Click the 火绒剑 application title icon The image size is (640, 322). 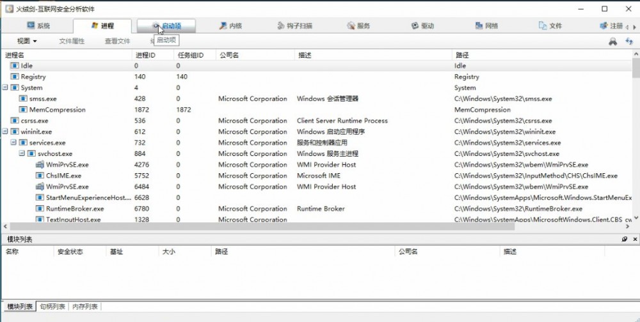(8, 8)
